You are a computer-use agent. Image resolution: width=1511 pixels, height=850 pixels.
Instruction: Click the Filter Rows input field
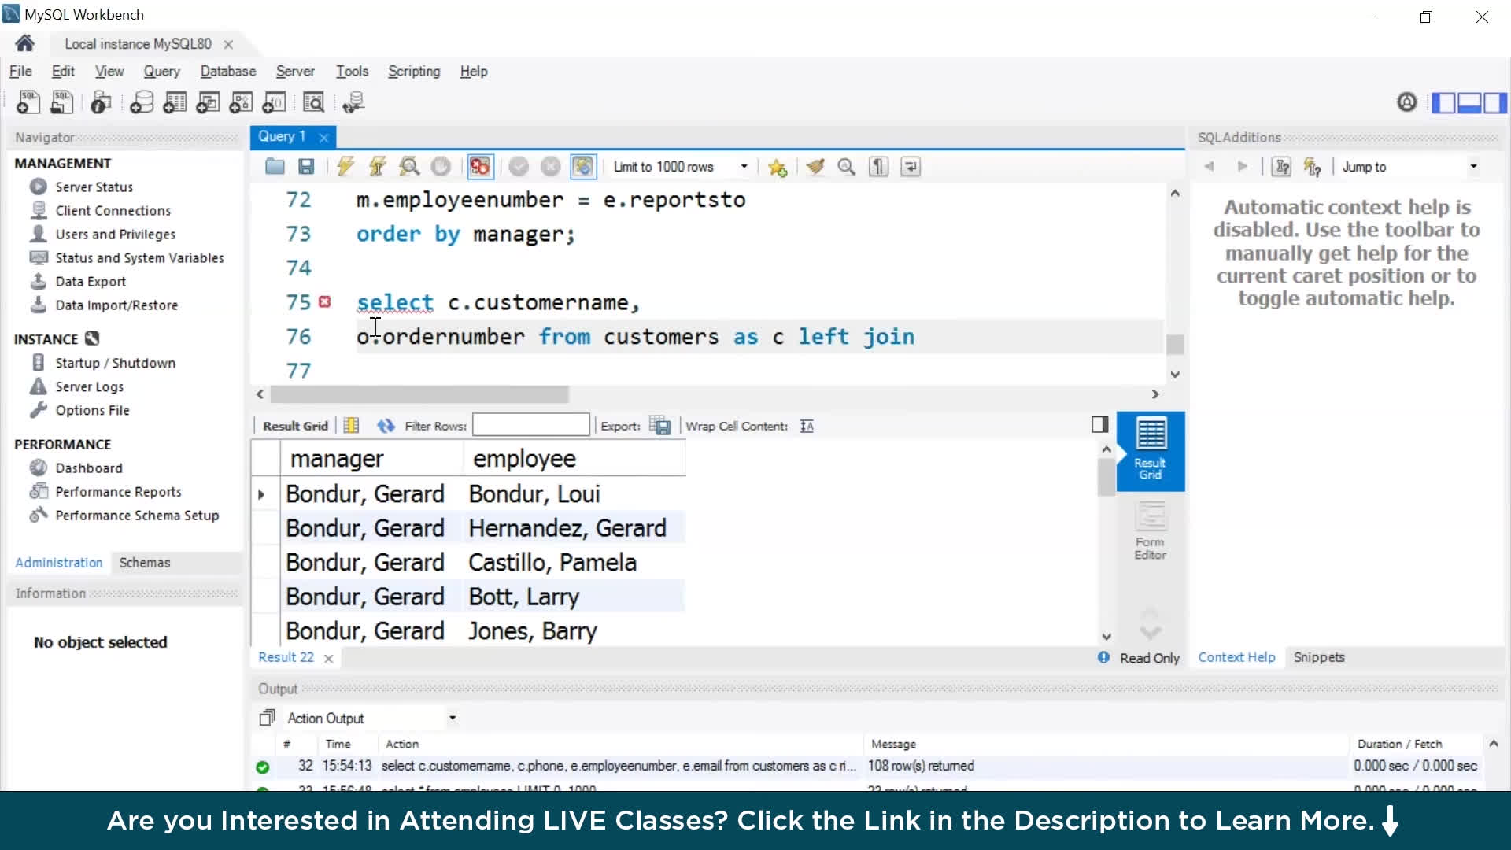[x=530, y=426]
